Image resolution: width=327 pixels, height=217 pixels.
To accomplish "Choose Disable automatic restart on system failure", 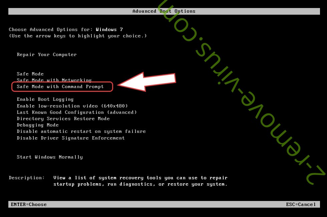I will pyautogui.click(x=81, y=132).
